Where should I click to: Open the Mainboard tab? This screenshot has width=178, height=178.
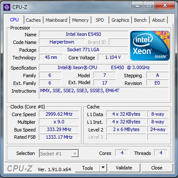pyautogui.click(x=56, y=20)
